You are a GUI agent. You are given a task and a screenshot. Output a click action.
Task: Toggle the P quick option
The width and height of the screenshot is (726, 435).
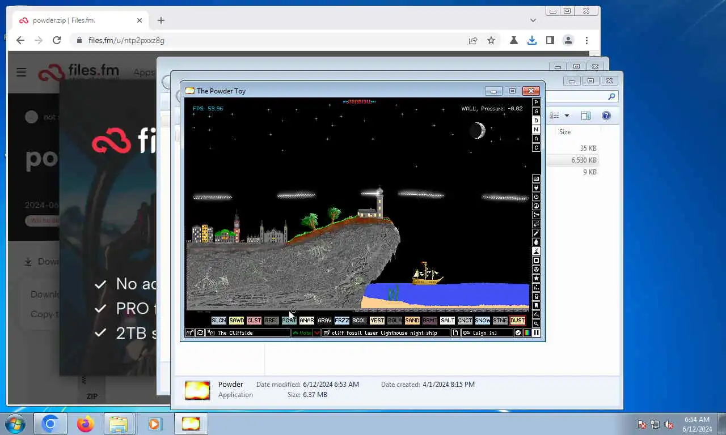(536, 103)
